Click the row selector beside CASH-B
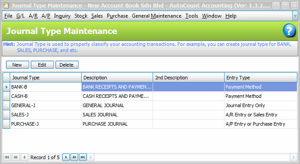 (x=6, y=96)
